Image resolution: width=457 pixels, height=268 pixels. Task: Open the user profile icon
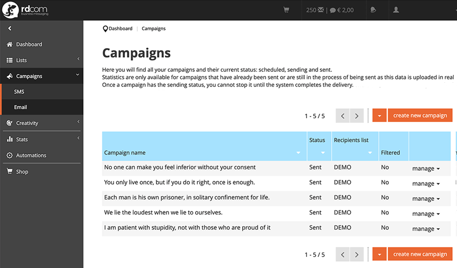pos(396,10)
